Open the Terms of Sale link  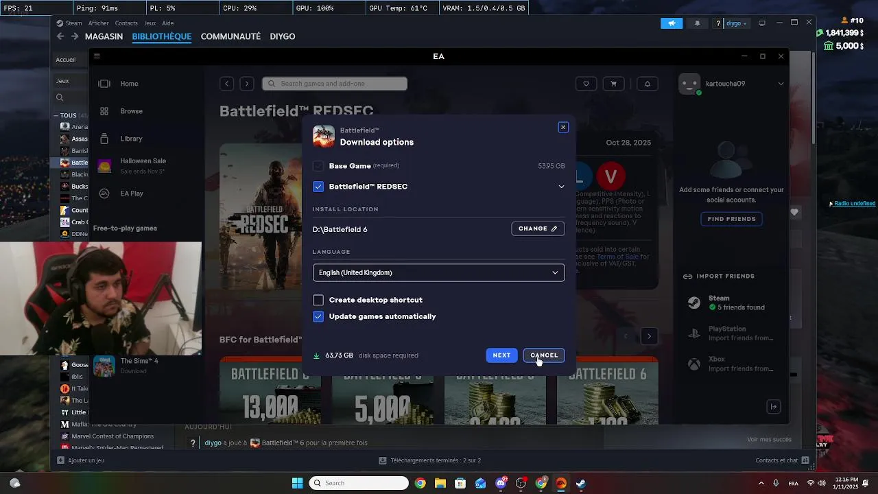point(617,257)
